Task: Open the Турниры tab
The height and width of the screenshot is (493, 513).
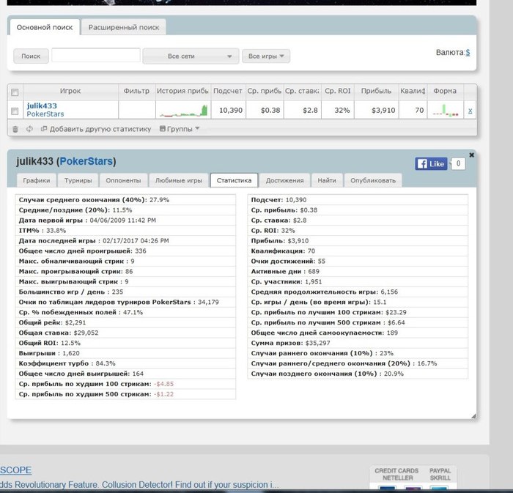Action: point(78,180)
